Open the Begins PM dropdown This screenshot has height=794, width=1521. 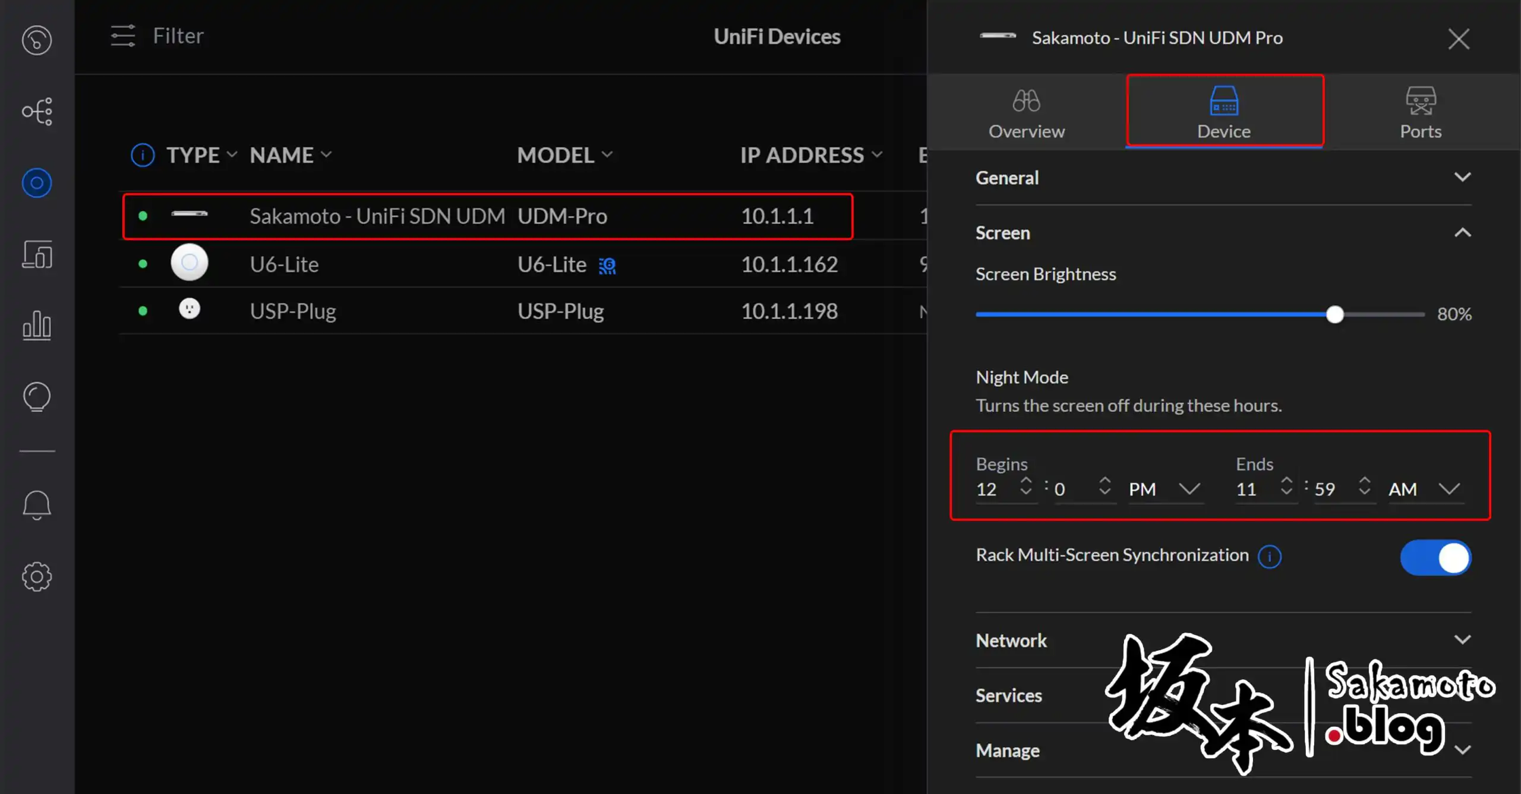[x=1165, y=489]
